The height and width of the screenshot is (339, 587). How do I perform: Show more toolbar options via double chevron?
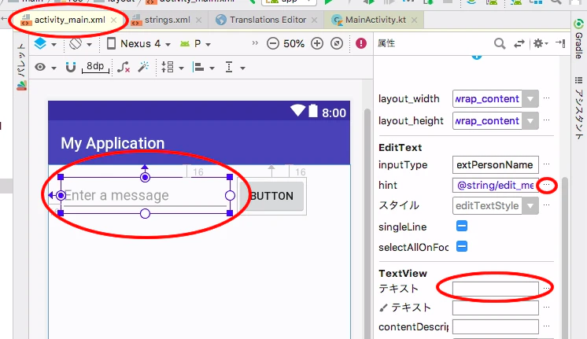coord(255,43)
